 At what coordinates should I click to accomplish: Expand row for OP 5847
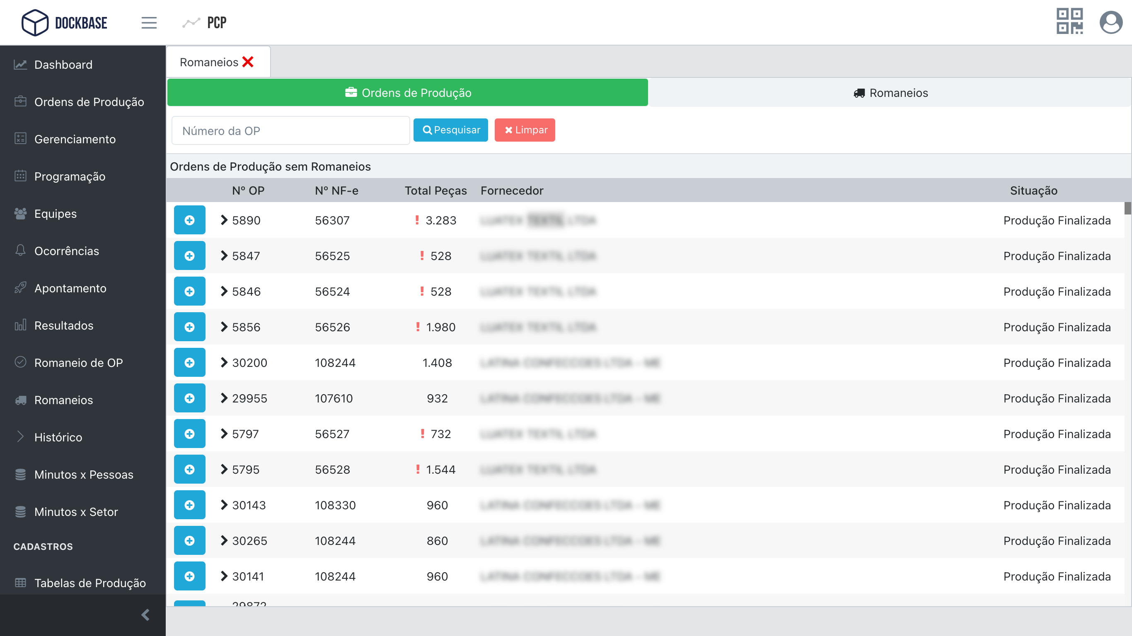(224, 255)
